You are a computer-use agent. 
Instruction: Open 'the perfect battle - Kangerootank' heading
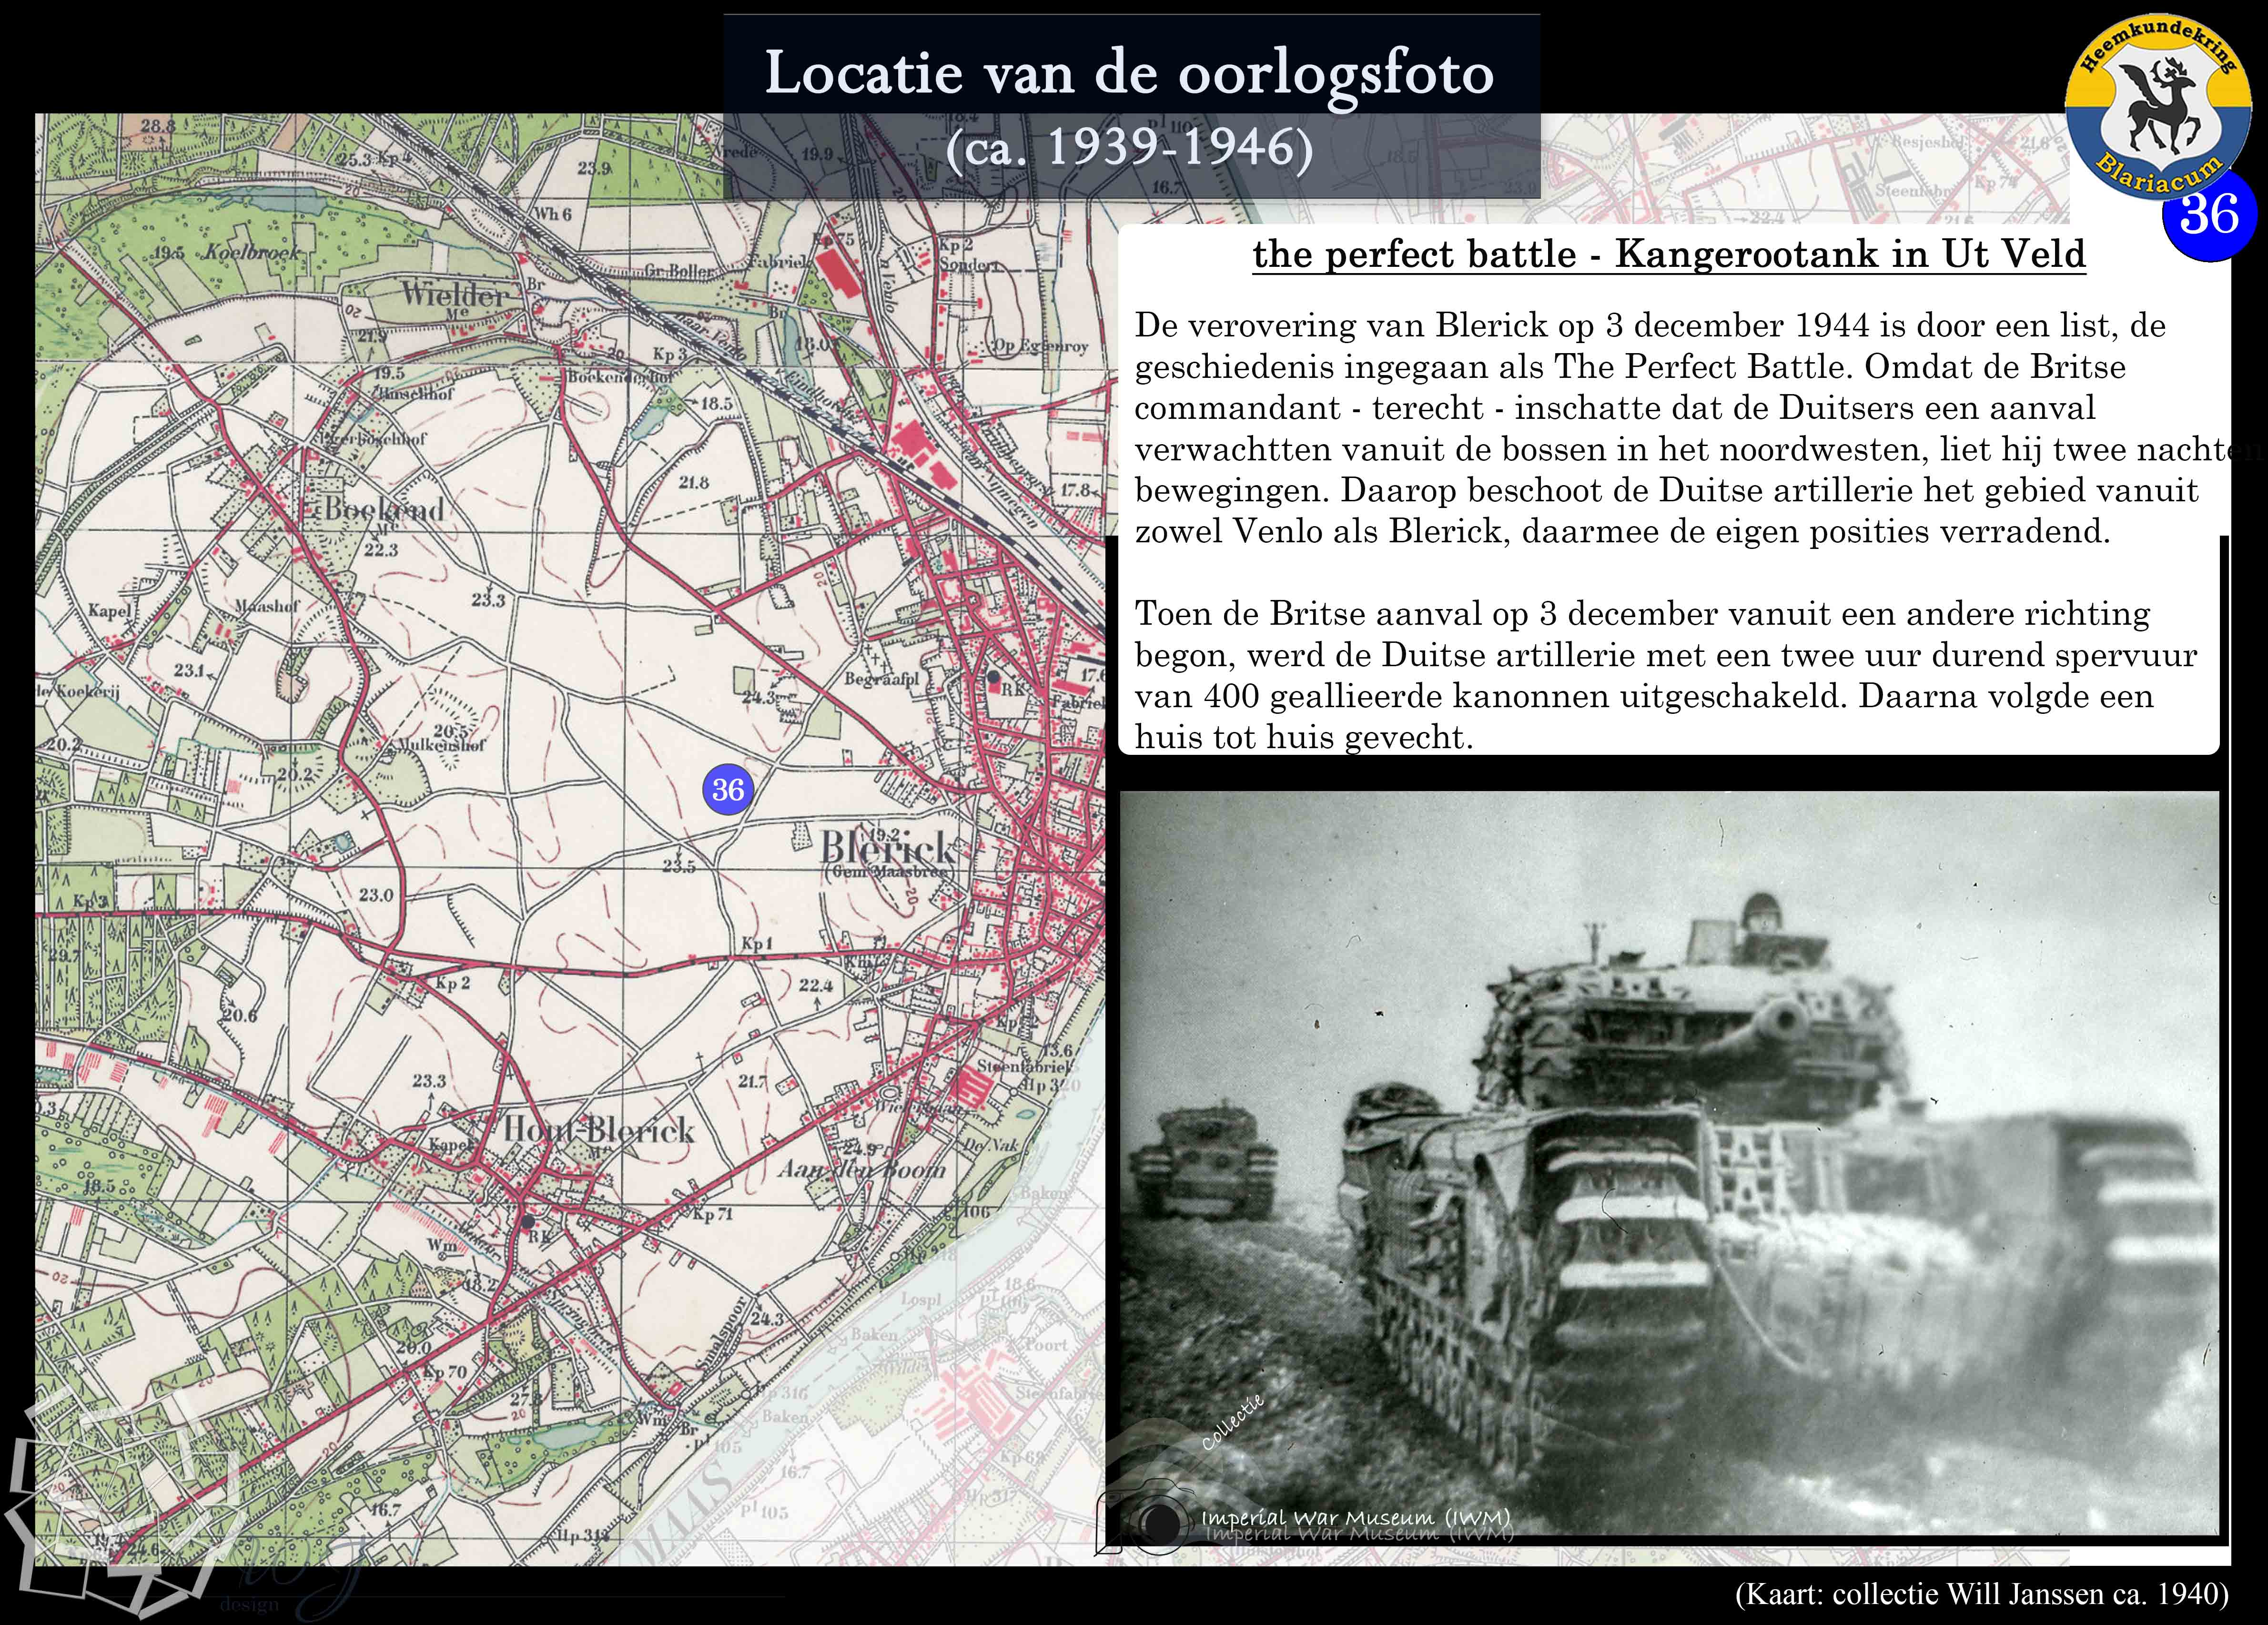[1668, 255]
